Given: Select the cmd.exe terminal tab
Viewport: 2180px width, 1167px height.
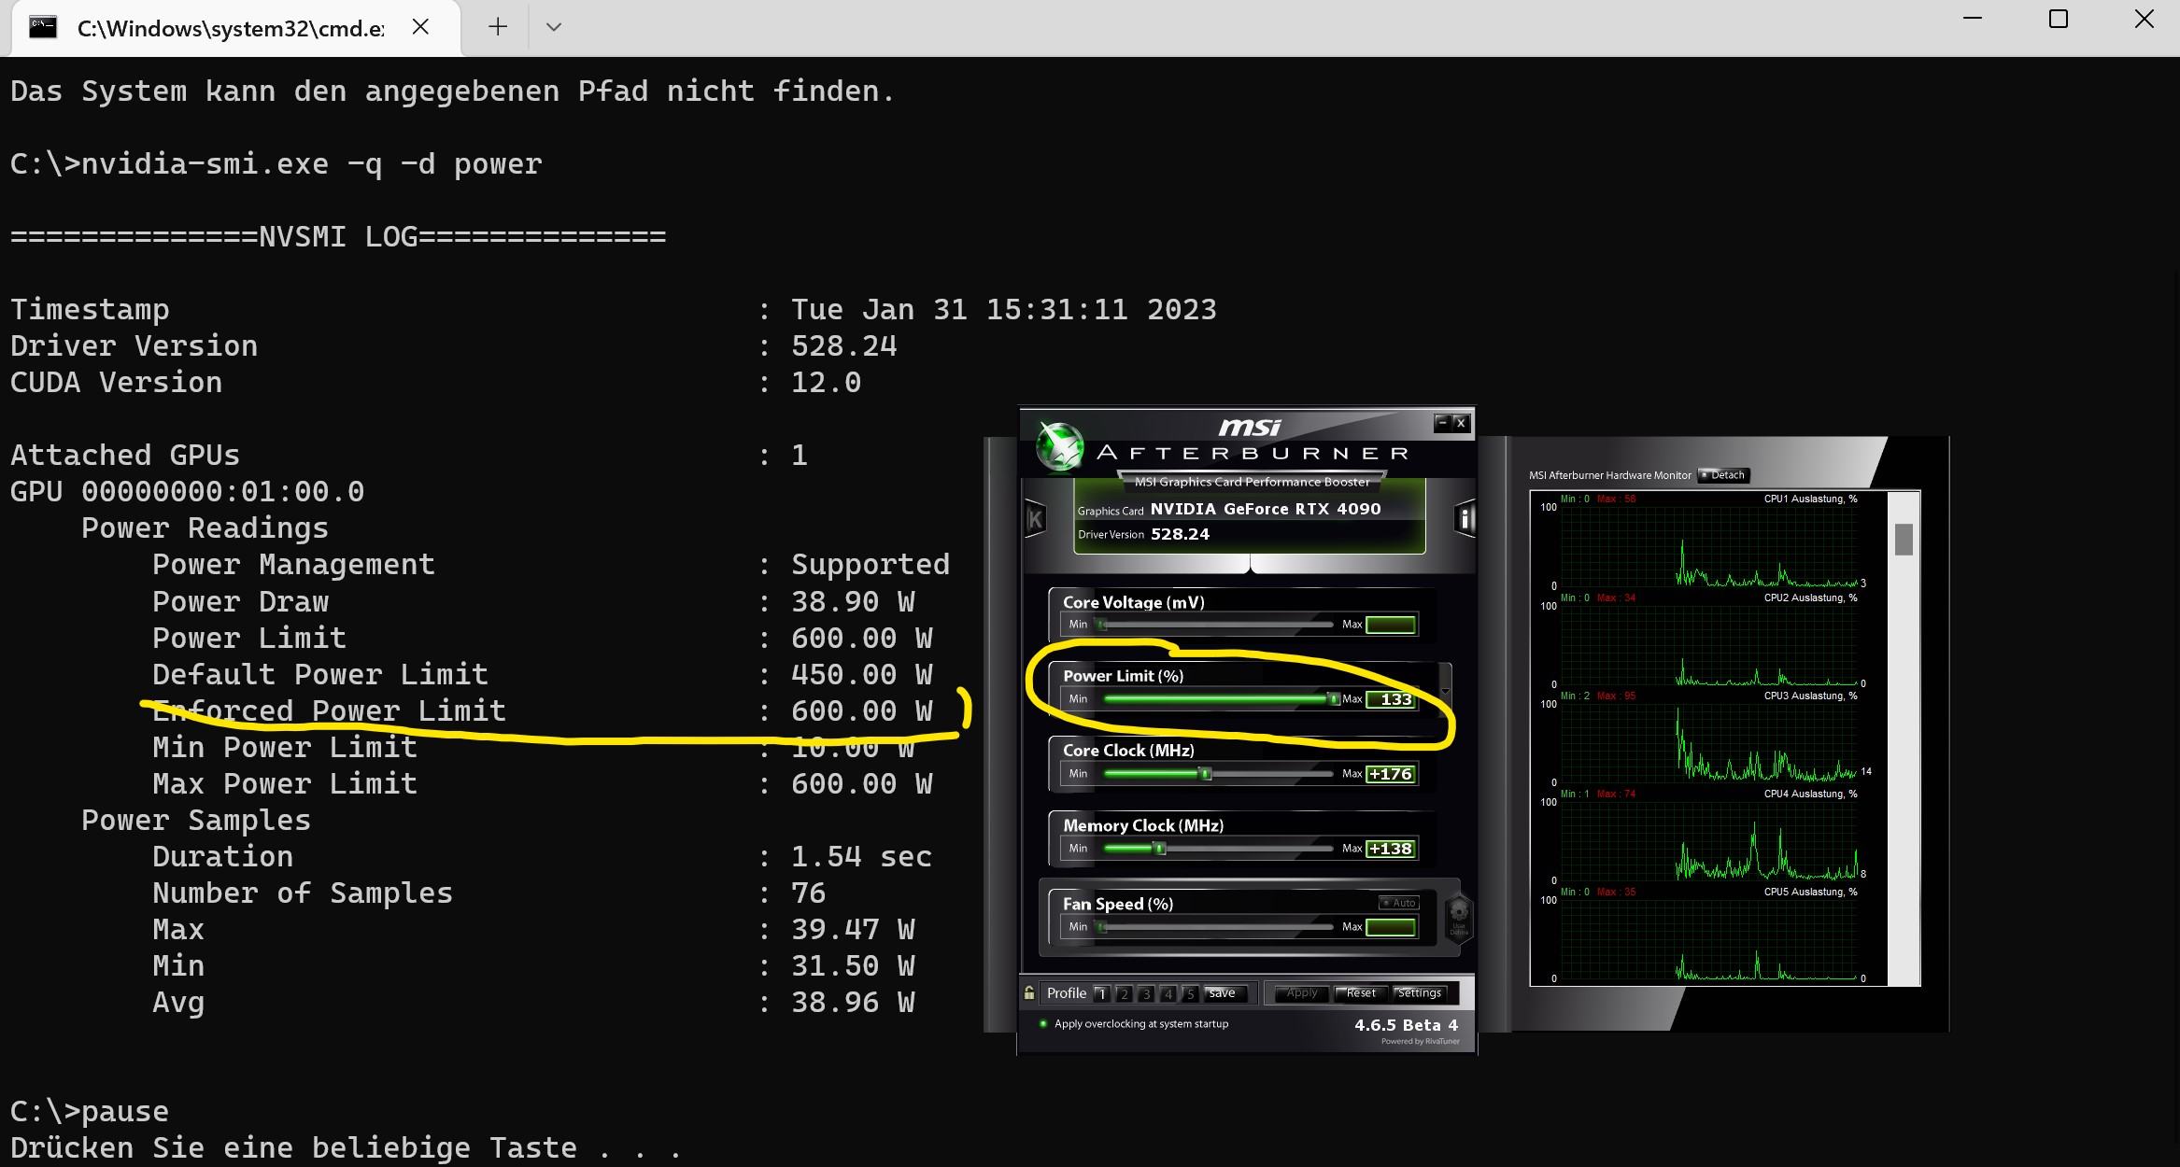Looking at the screenshot, I should pos(230,28).
